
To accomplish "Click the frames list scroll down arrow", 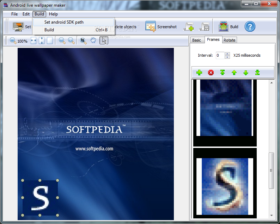I will 272,216.
